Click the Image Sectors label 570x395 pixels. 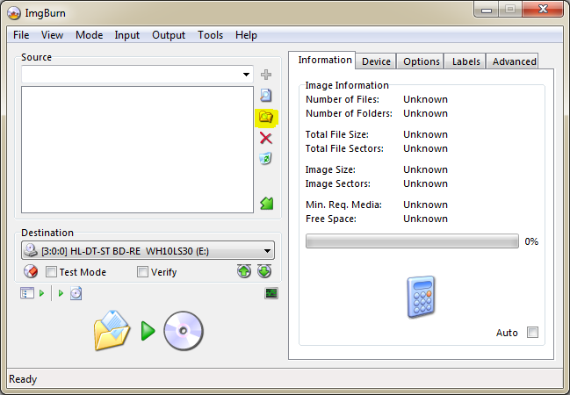[x=338, y=183]
